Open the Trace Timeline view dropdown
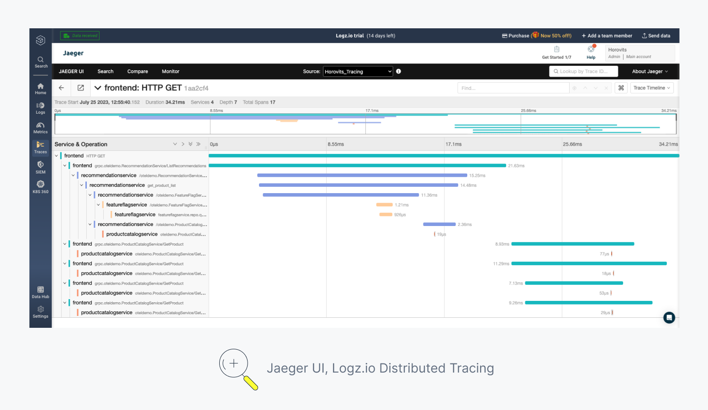Screen dimensions: 708x410 (x=652, y=88)
